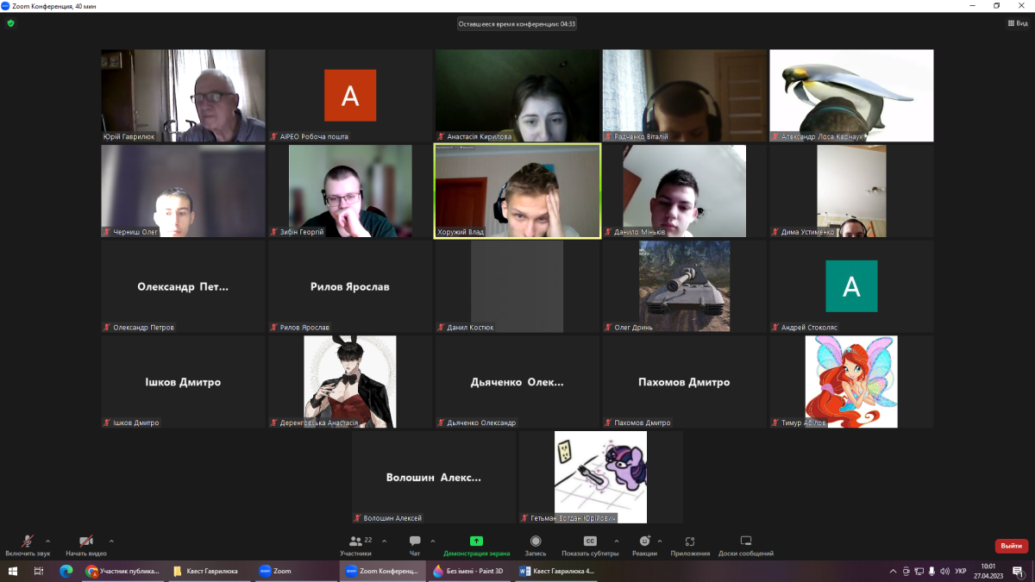Screen dimensions: 1035x582
Task: Open the Reactions (Реакции) menu
Action: (643, 541)
